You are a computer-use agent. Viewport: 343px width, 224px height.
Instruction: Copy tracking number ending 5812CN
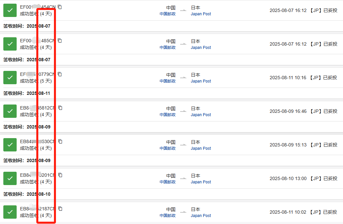(60, 108)
